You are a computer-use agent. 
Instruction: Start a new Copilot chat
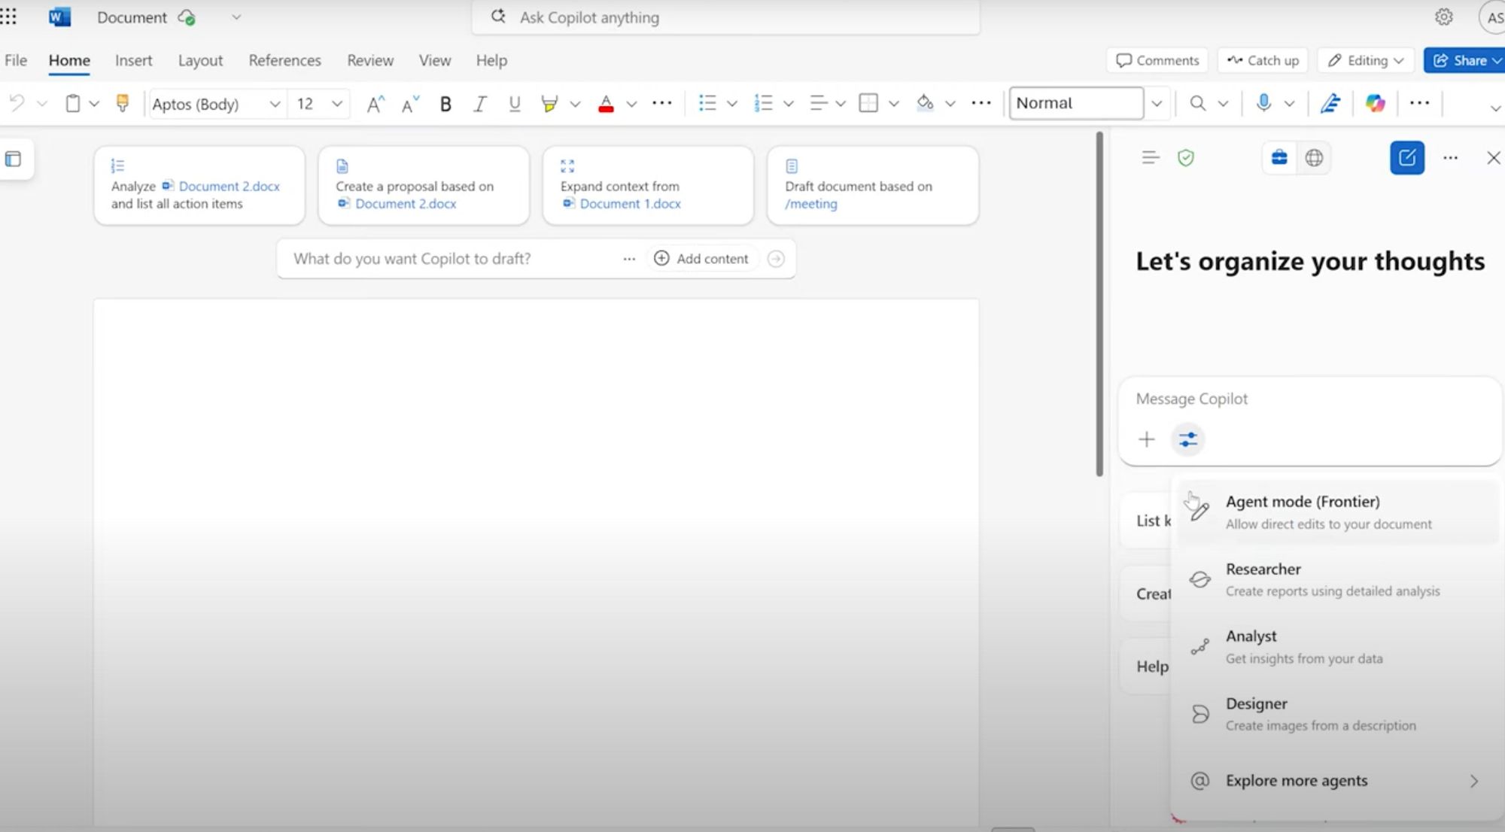pos(1406,158)
